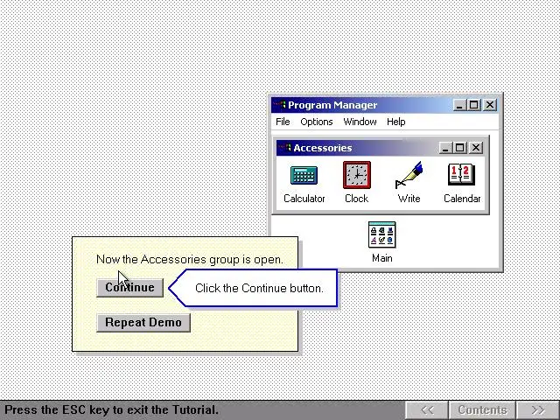This screenshot has width=560, height=420.
Task: Click the Repeat Demo button
Action: click(143, 323)
